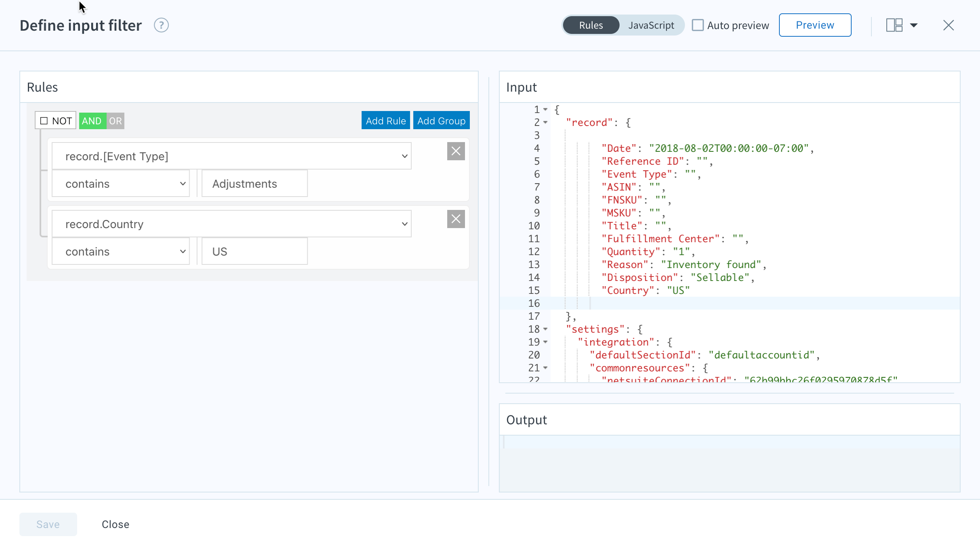This screenshot has width=980, height=549.
Task: Place cursor on empty line 16 of Input
Action: tap(755, 303)
